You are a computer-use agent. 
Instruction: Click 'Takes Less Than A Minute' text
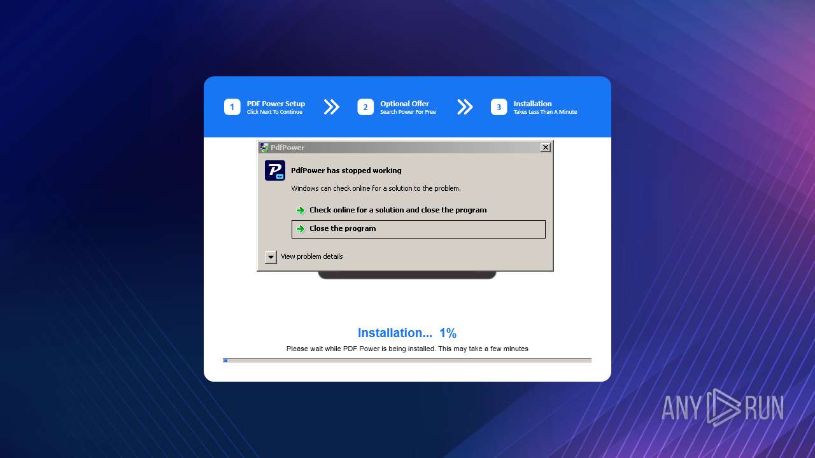pos(545,112)
